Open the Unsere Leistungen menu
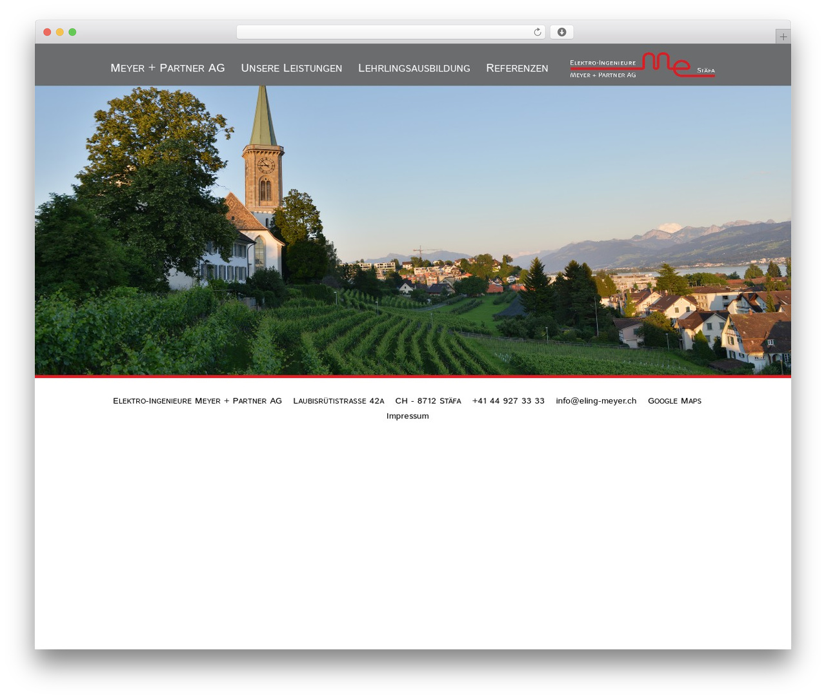This screenshot has height=699, width=826. tap(292, 68)
